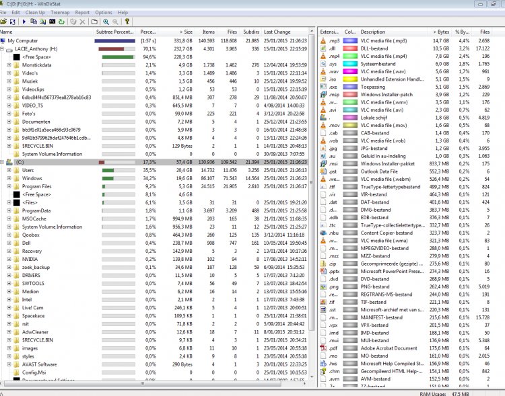Collapse the (C:) drive node
505x396 pixels.
point(2,162)
